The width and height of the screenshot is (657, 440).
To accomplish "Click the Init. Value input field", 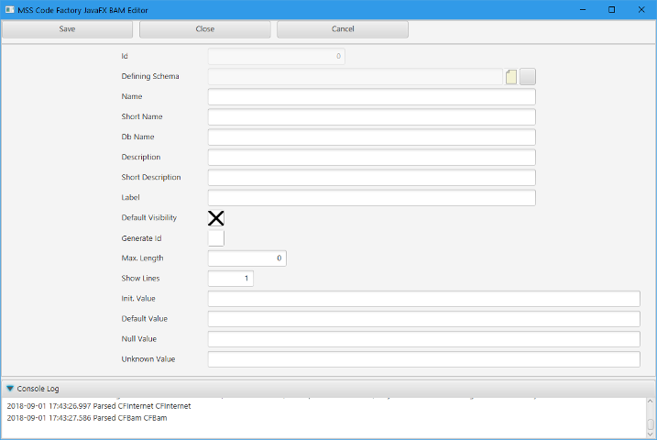I will coord(423,299).
